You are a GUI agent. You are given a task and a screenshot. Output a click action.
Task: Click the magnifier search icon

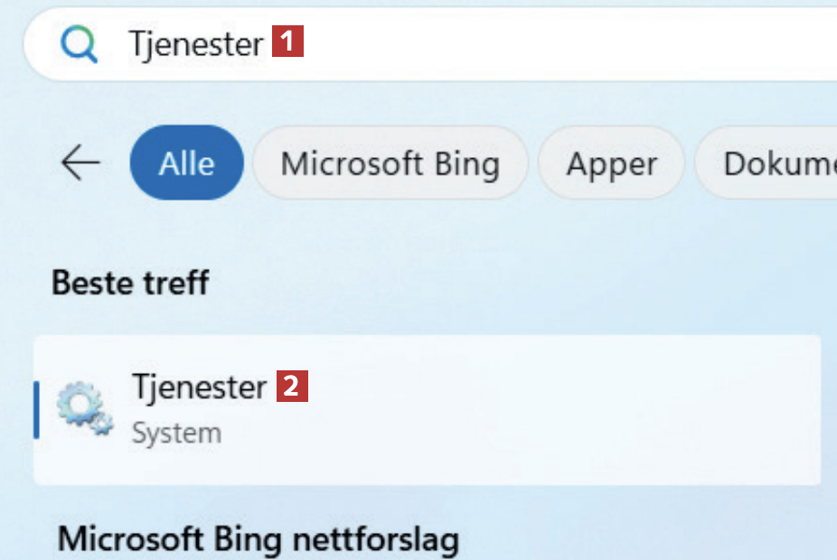click(79, 43)
